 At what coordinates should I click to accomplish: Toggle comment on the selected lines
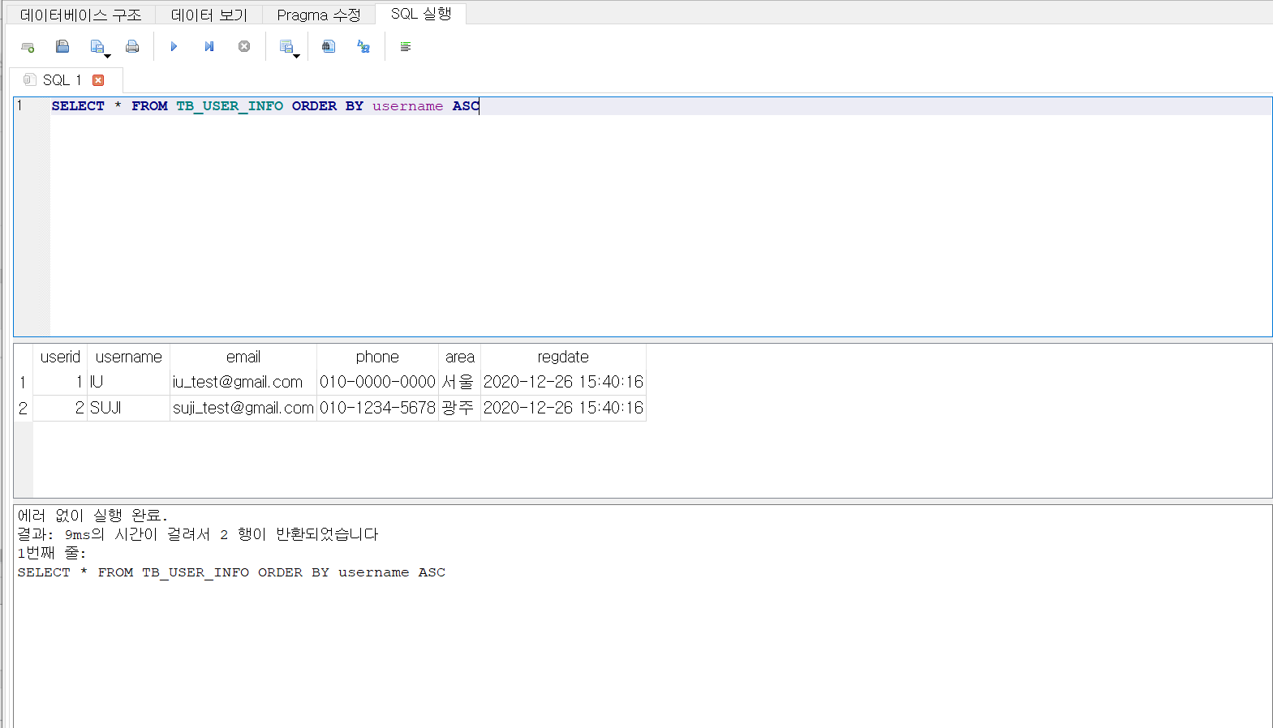click(406, 47)
